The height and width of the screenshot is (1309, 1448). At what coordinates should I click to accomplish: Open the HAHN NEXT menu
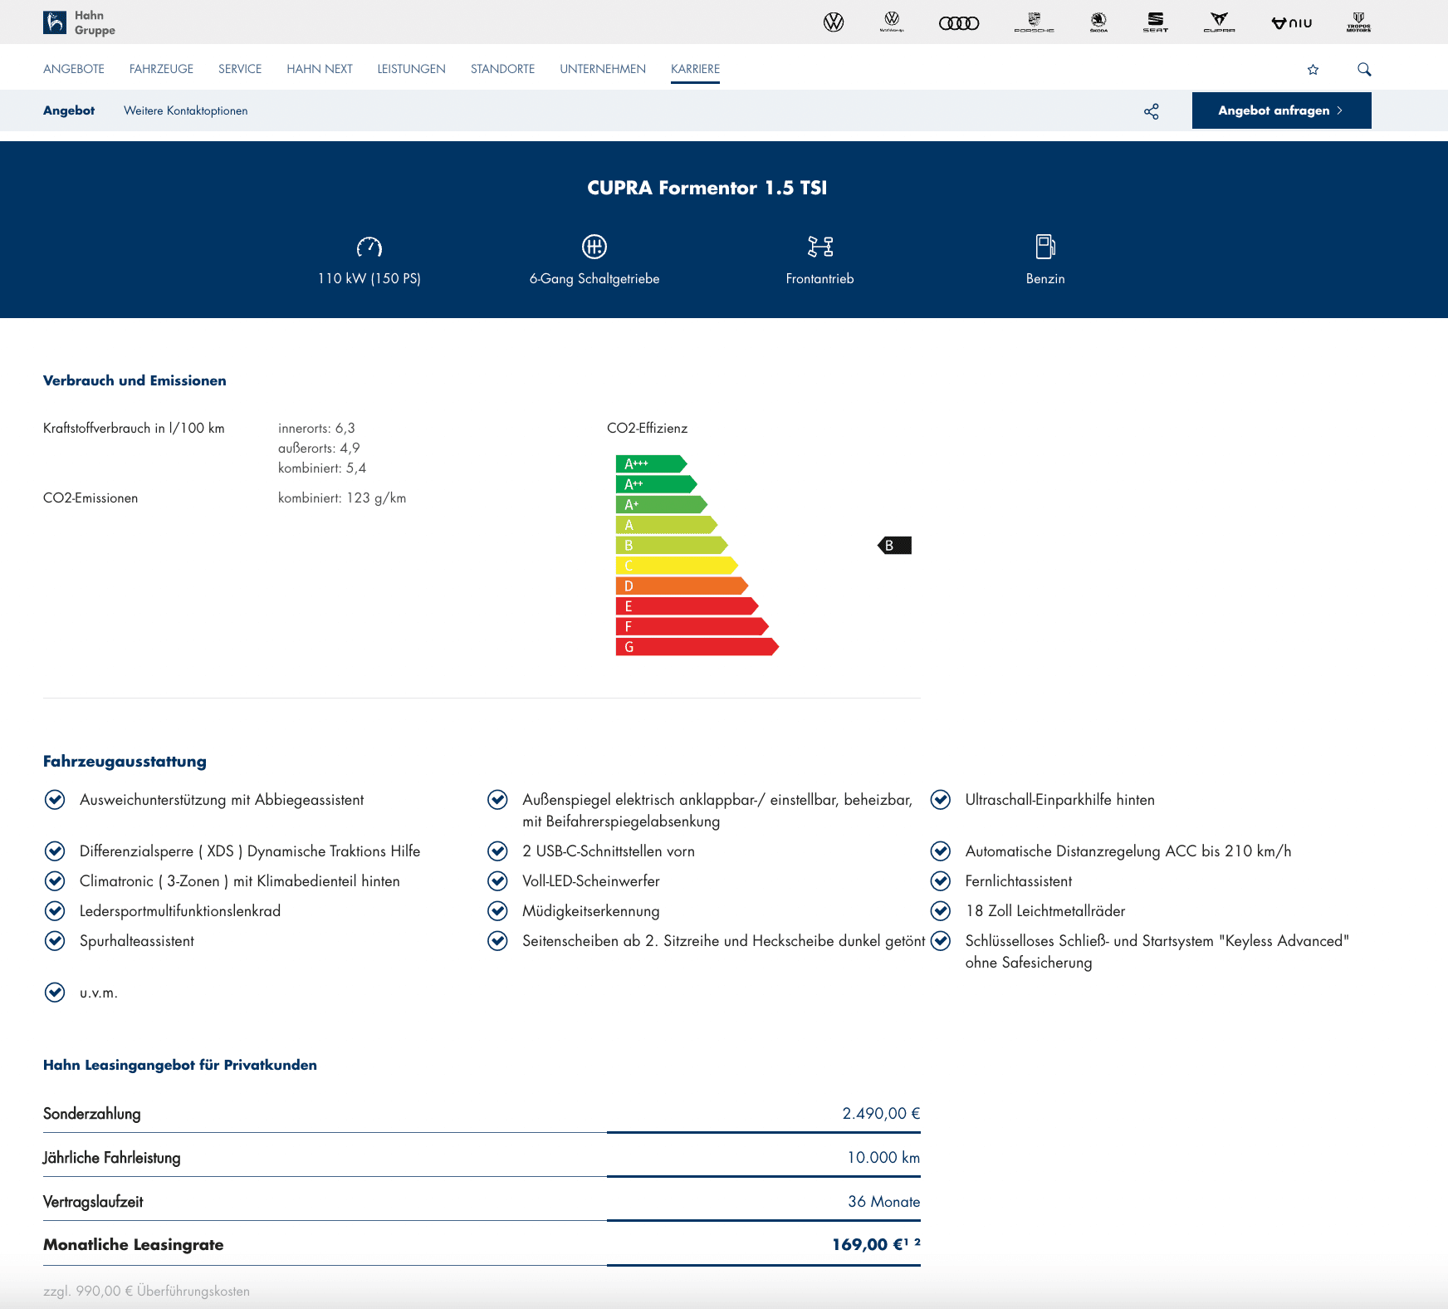[320, 69]
